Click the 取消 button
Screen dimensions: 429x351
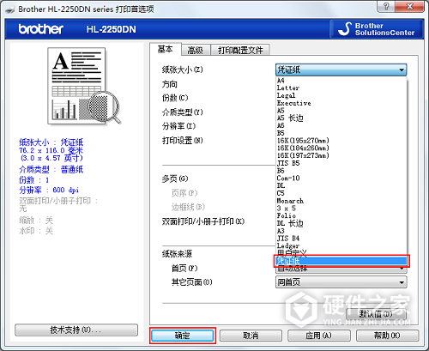pyautogui.click(x=251, y=336)
